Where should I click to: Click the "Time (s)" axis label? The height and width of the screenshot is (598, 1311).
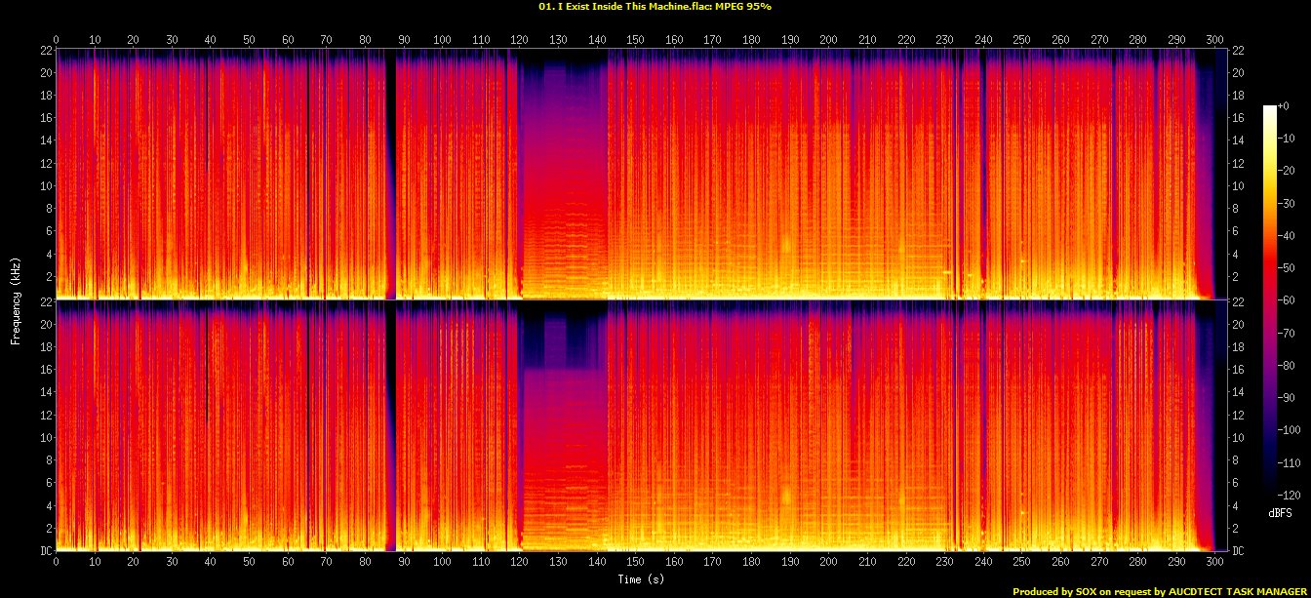643,579
